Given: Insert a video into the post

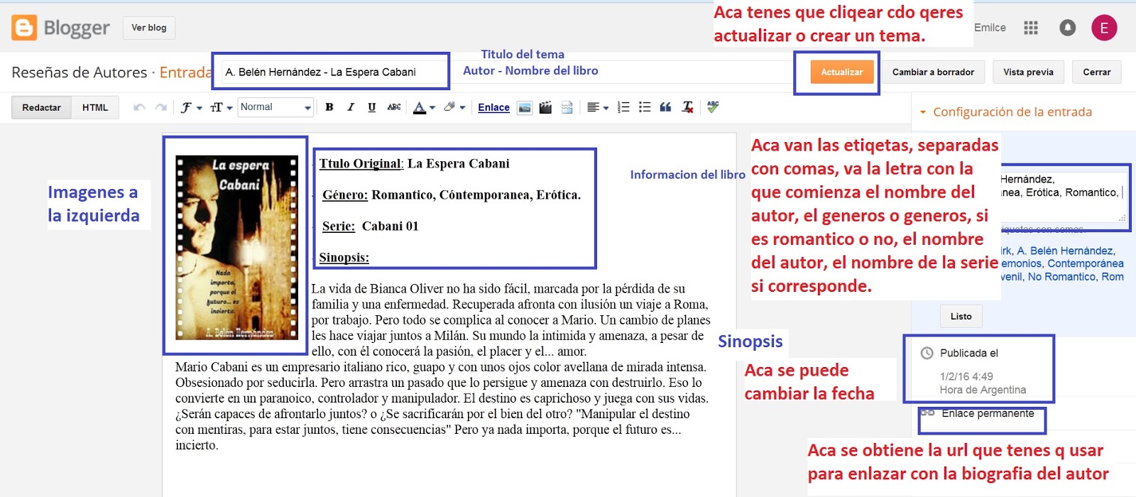Looking at the screenshot, I should click(545, 107).
